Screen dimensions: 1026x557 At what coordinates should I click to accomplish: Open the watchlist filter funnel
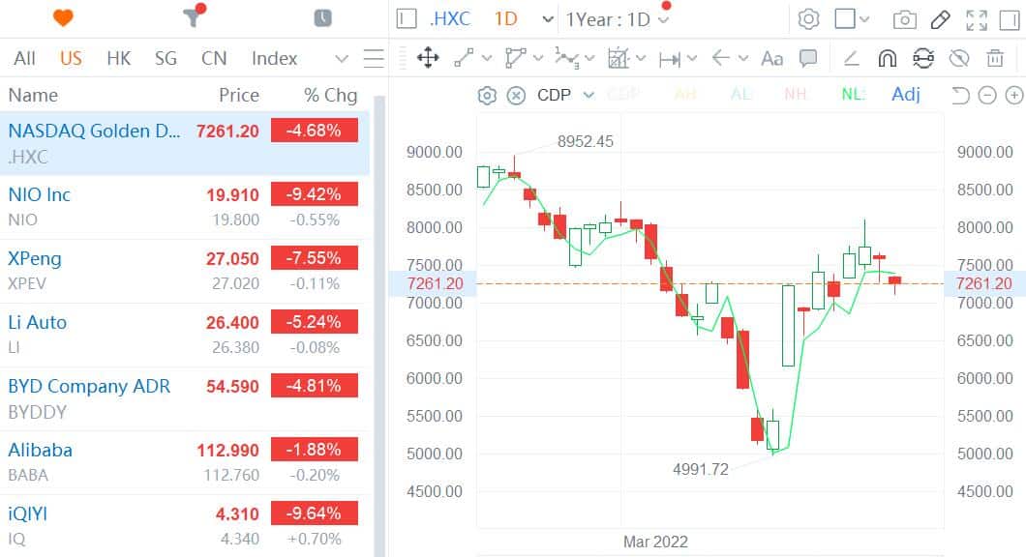(x=191, y=17)
